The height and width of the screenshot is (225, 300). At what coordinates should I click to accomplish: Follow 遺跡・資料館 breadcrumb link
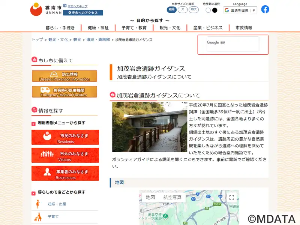(x=98, y=40)
